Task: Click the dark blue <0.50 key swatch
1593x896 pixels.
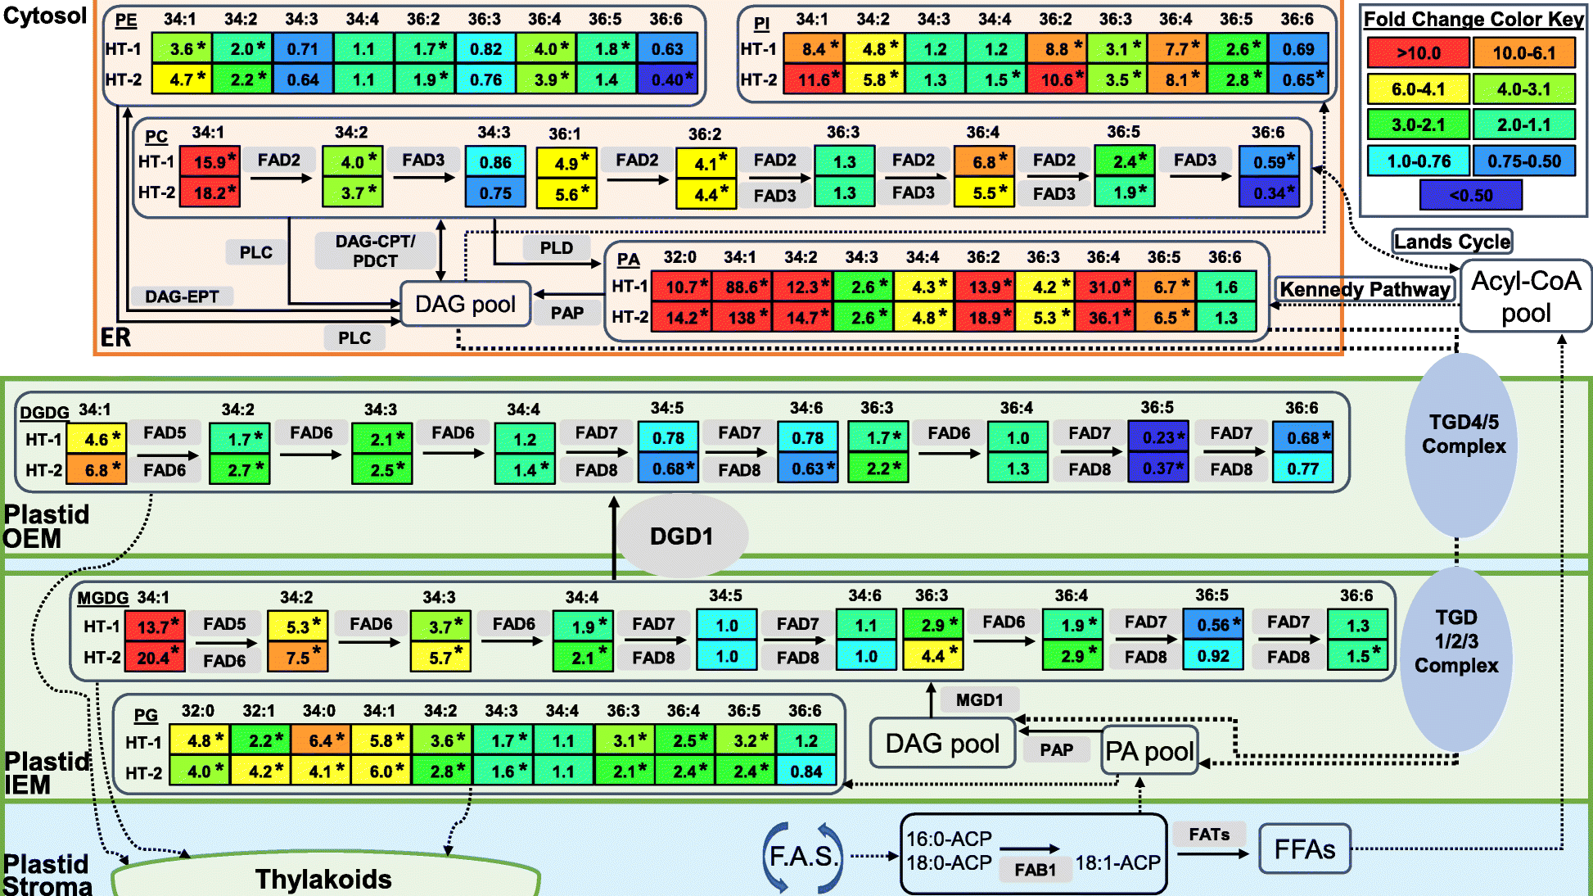Action: (x=1471, y=195)
